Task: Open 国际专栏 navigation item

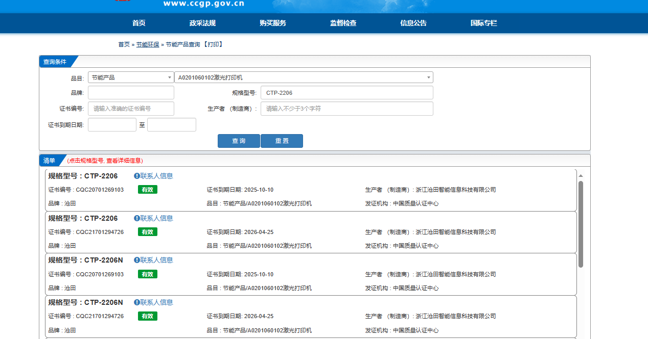Action: click(x=483, y=23)
